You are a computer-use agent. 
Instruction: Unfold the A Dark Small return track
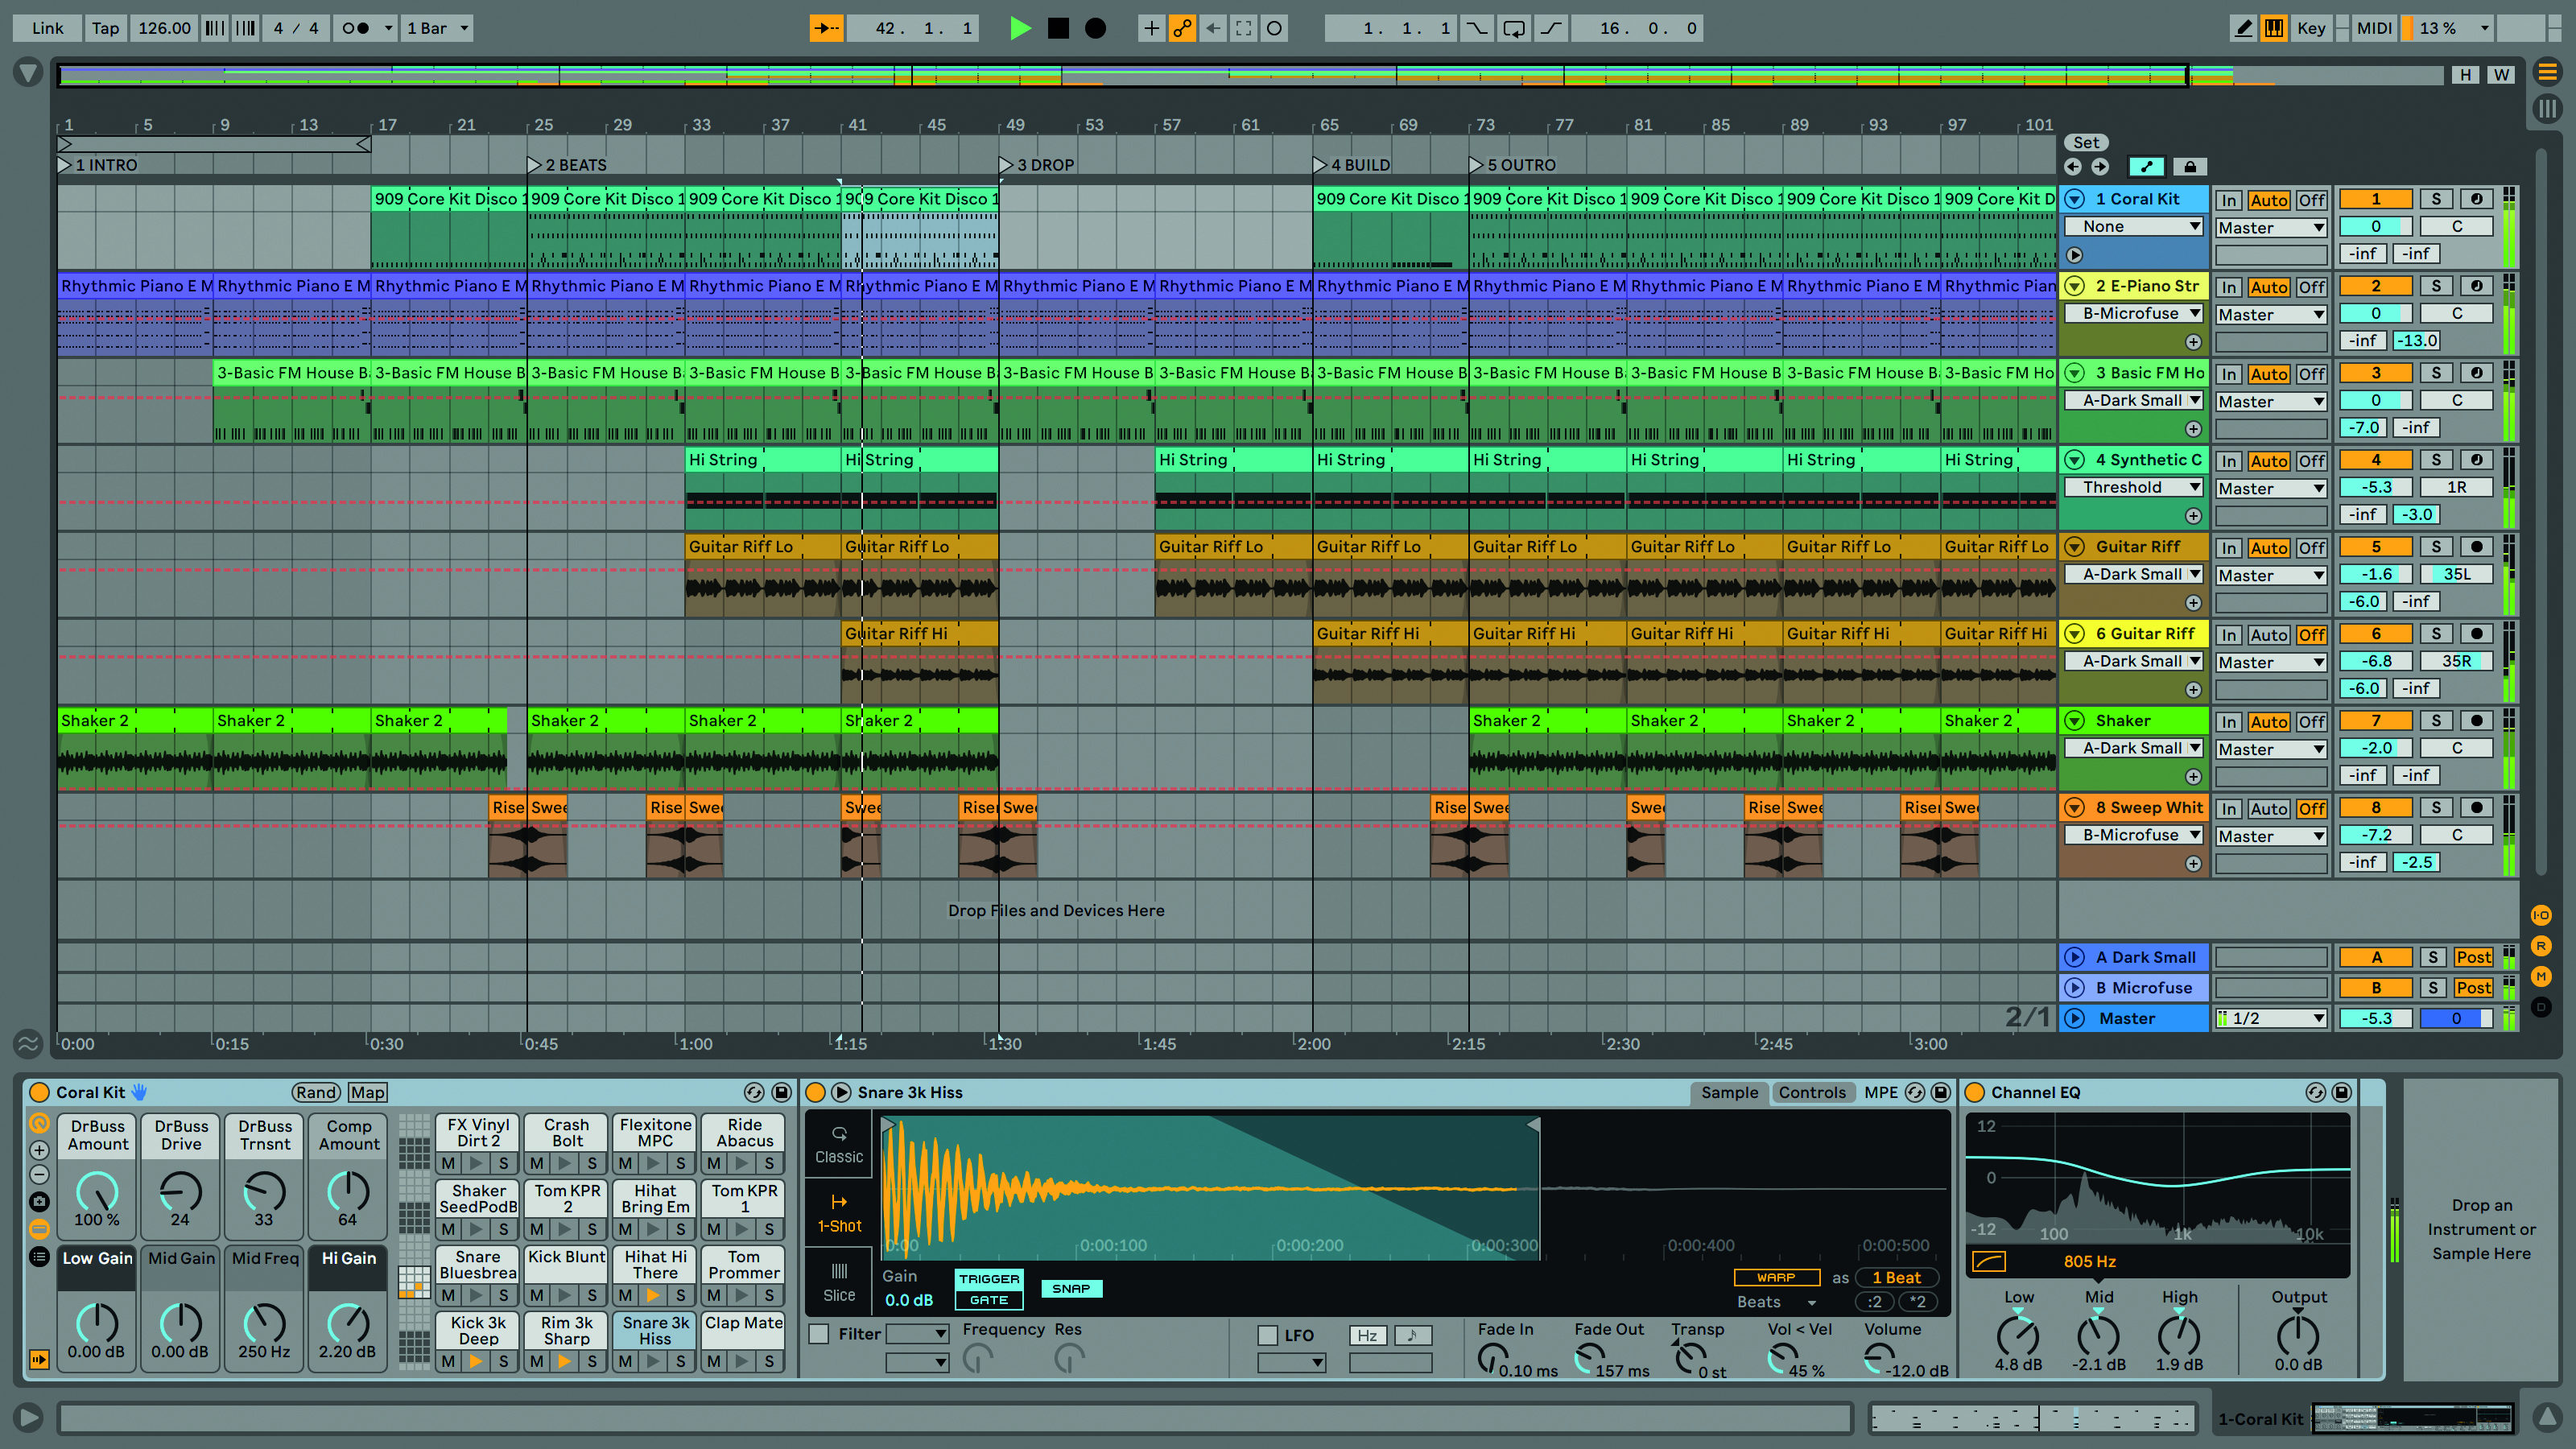click(2076, 957)
